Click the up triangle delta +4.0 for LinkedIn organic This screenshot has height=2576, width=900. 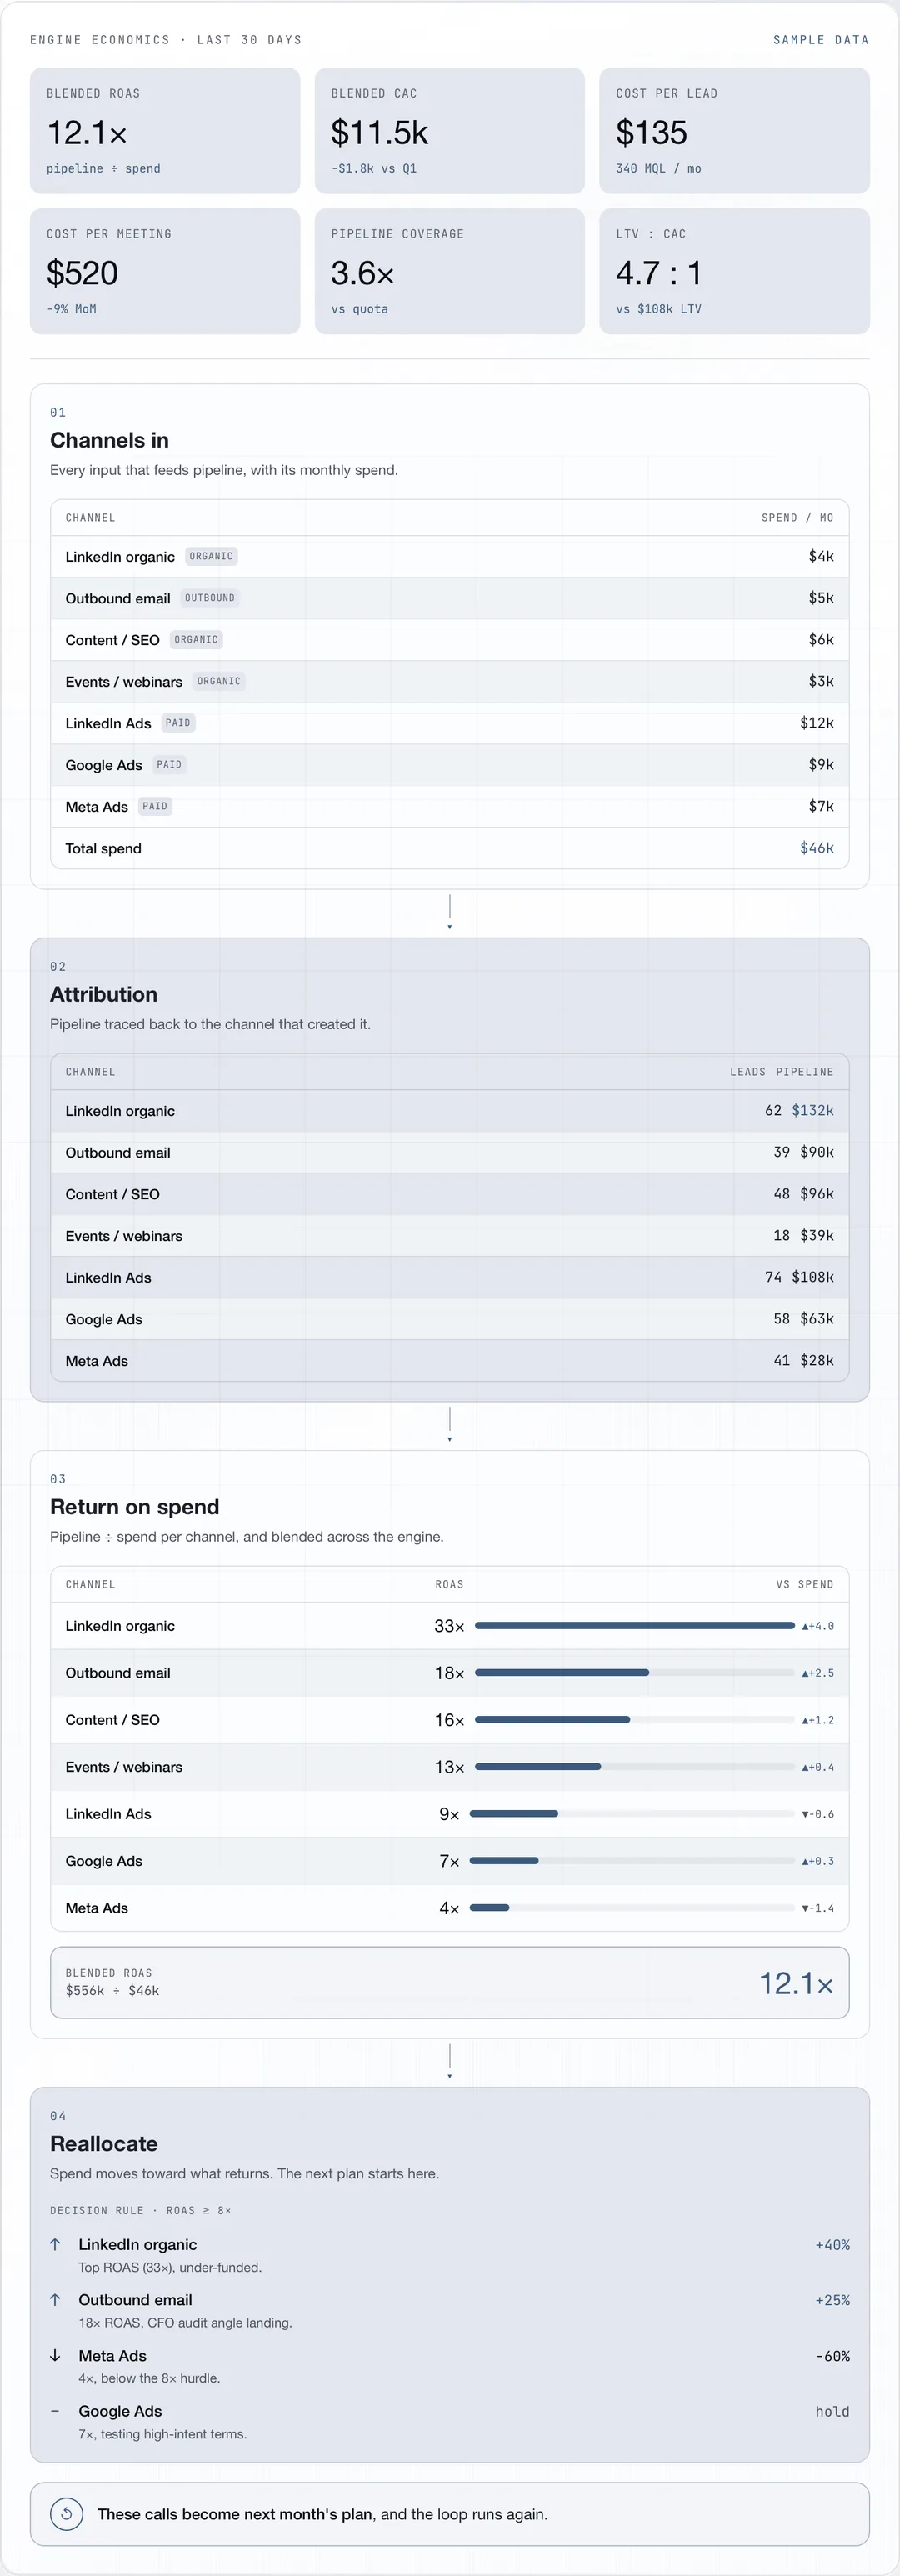[x=818, y=1626]
